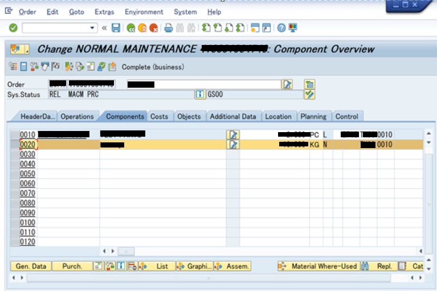
Task: Click the long text edit icon beside Order field
Action: 288,84
